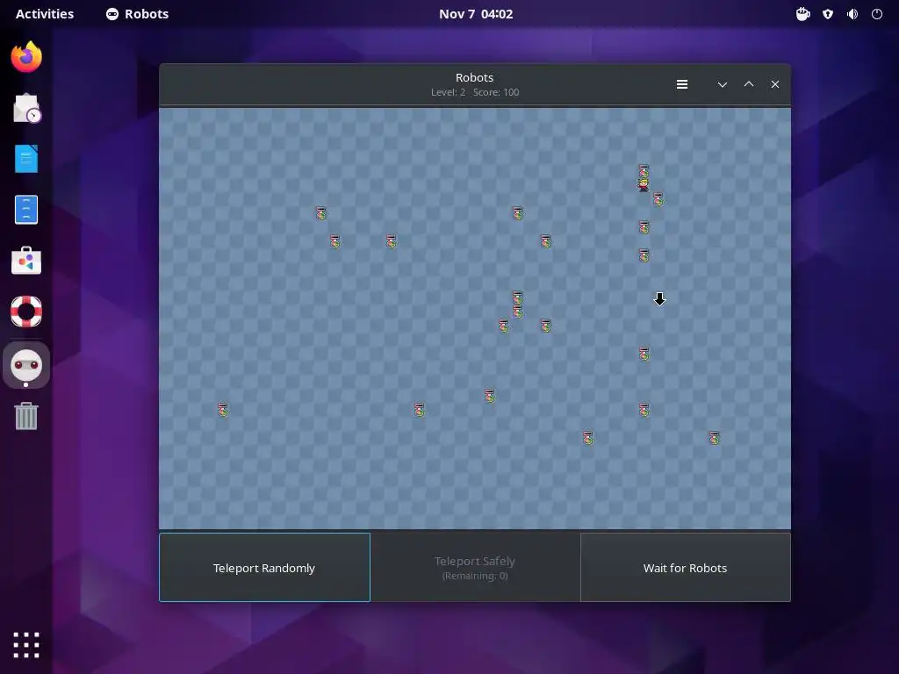Open Help from the dock
Screen dimensions: 899x674
point(26,312)
